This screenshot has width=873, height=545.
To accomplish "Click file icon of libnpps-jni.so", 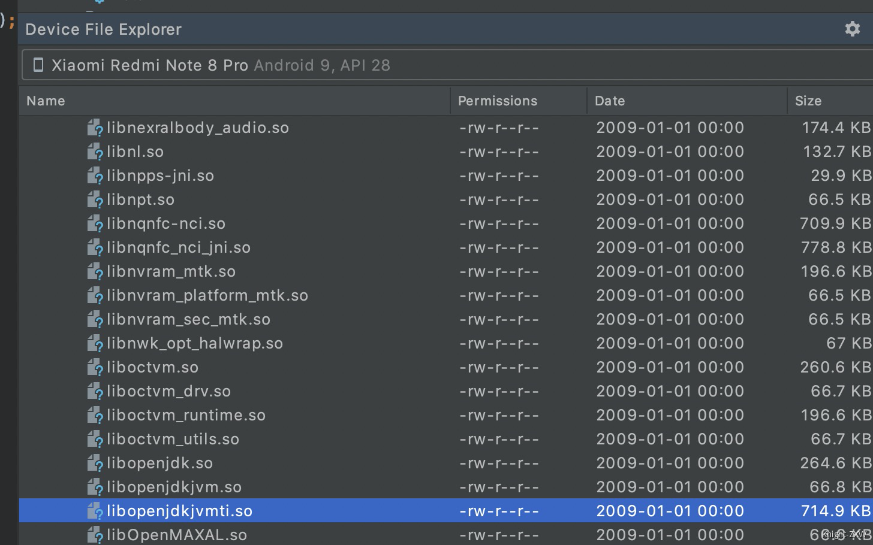I will pyautogui.click(x=95, y=175).
